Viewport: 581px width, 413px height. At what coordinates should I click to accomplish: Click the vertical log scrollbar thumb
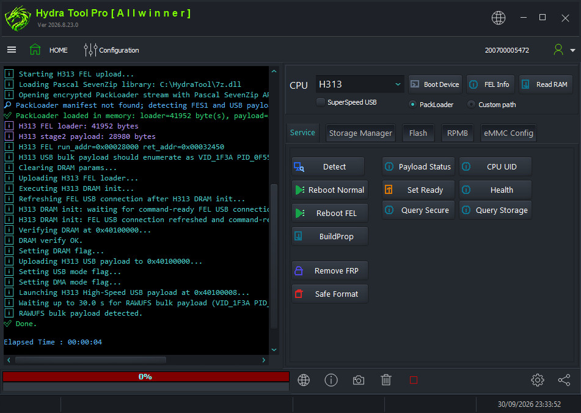click(x=274, y=256)
